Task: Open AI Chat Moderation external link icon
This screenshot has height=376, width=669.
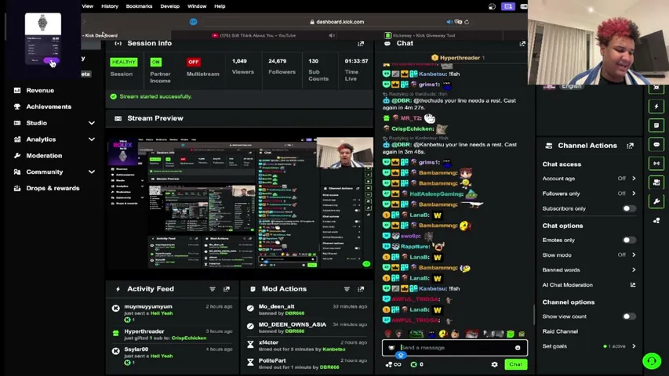Action: (x=633, y=285)
